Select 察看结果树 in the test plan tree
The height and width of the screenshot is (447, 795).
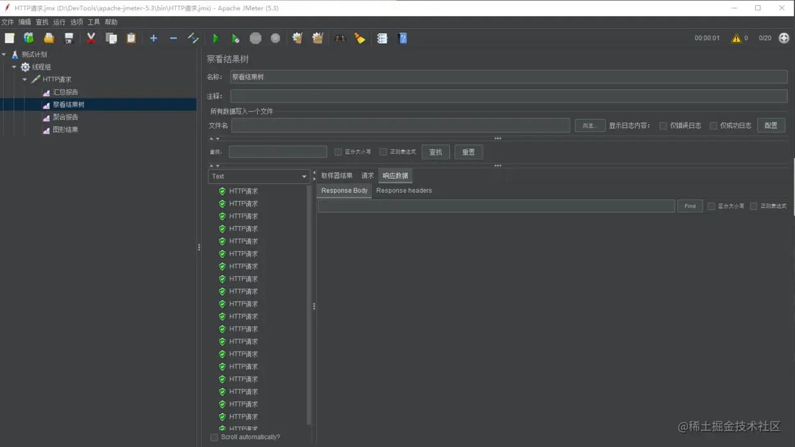[69, 104]
